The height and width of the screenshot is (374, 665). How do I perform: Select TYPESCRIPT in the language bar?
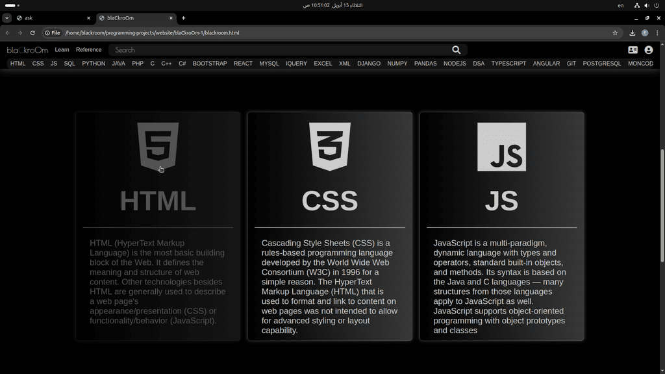click(x=509, y=64)
